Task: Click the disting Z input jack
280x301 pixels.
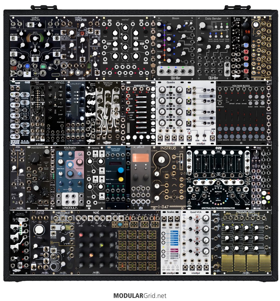Action: 246,45
